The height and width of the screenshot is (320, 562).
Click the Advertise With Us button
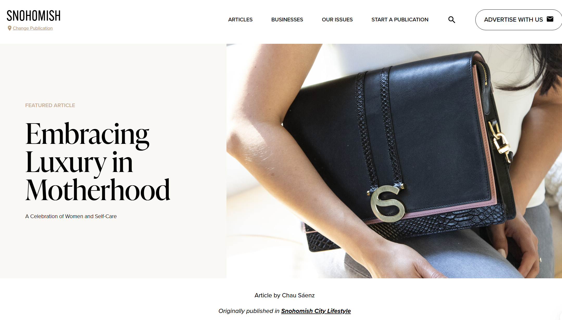[x=519, y=20]
